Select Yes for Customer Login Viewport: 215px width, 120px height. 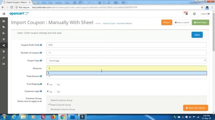tap(48, 91)
